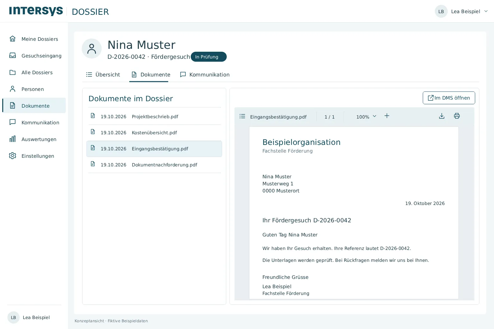
Task: Zoom in with the plus icon
Action: 387,116
